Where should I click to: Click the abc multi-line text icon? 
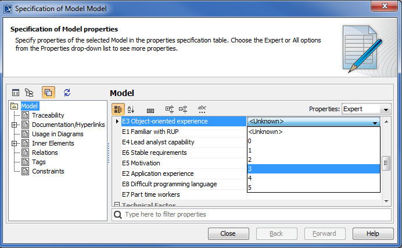202,109
